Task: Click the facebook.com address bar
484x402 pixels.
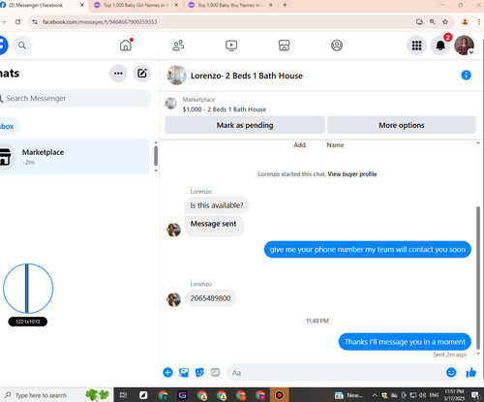Action: [226, 21]
